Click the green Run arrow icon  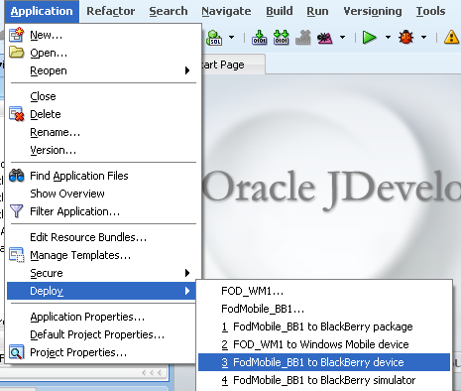click(x=369, y=38)
